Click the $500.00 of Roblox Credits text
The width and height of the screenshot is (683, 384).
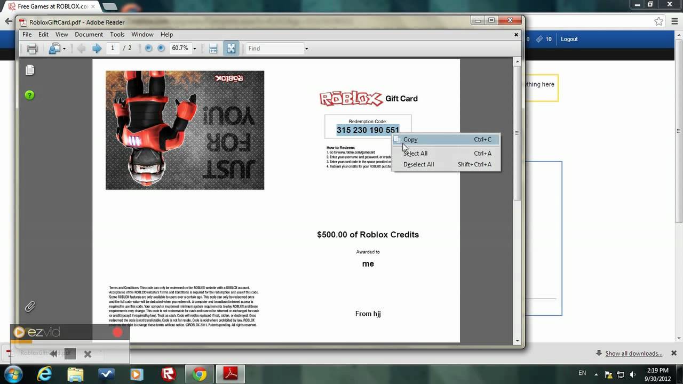[368, 235]
